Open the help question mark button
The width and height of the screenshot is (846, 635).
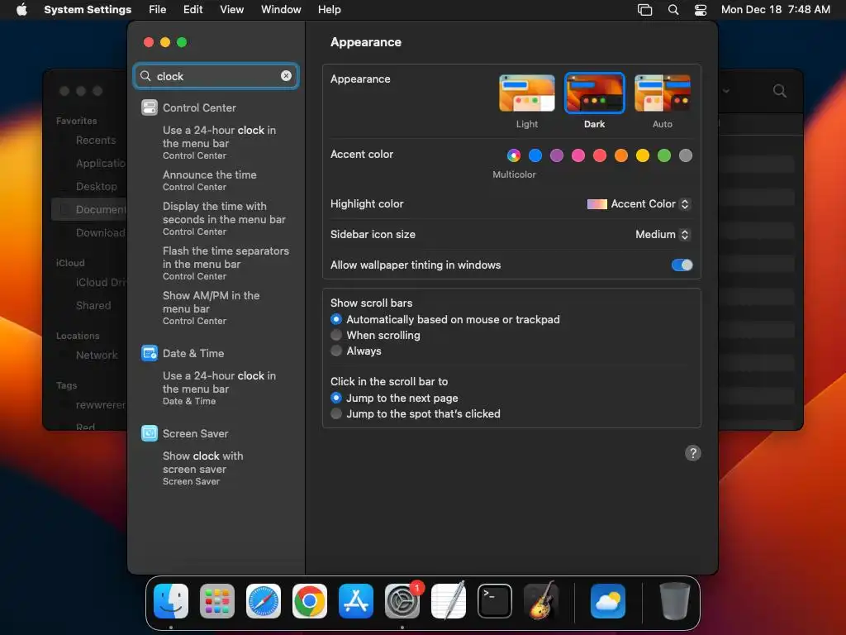click(693, 453)
